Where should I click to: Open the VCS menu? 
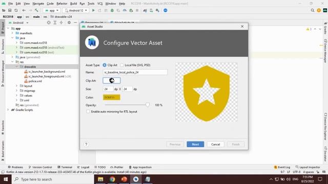(100, 4)
